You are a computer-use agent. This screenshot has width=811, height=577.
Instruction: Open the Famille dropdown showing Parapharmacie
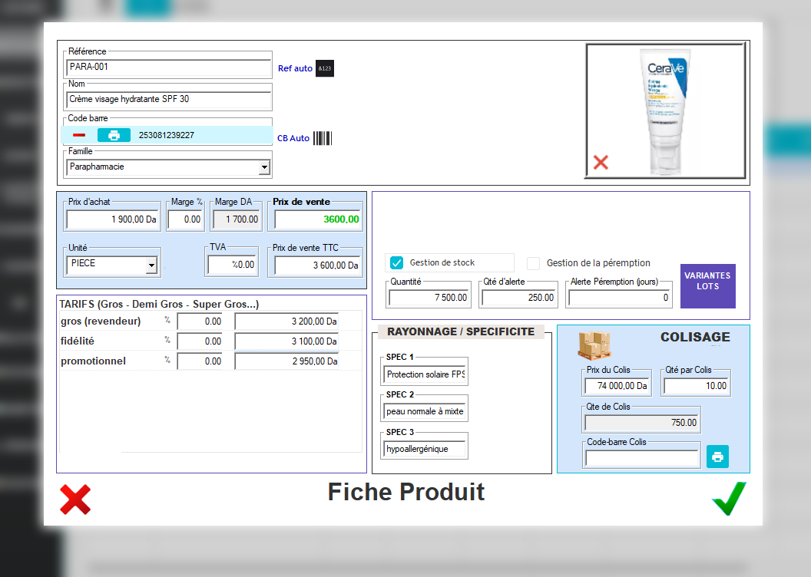point(264,167)
